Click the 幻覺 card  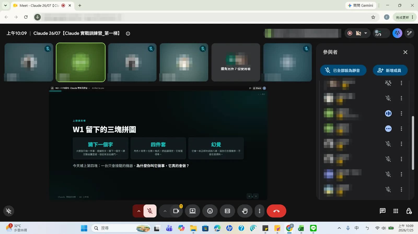coord(216,148)
